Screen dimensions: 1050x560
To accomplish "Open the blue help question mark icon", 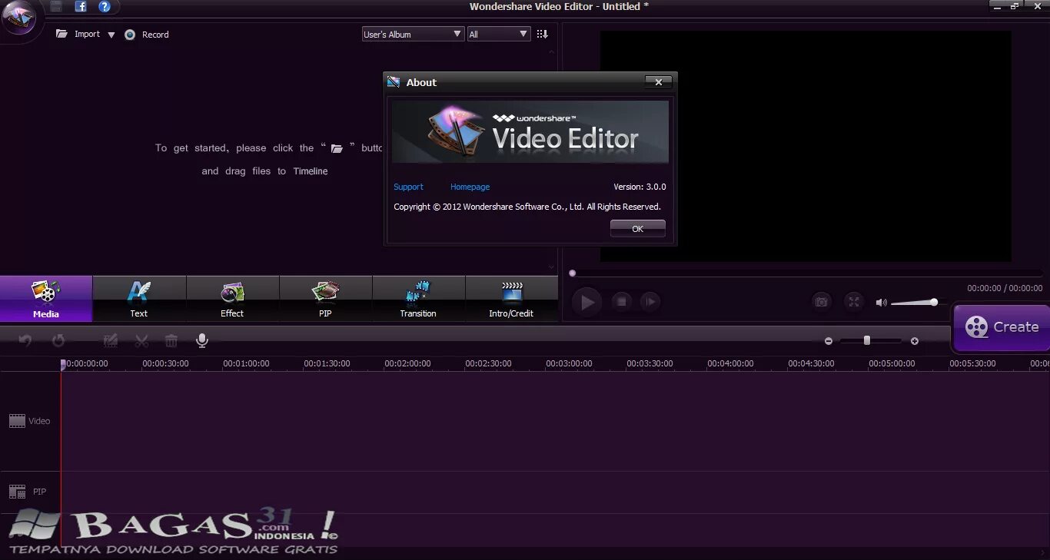I will coord(105,6).
